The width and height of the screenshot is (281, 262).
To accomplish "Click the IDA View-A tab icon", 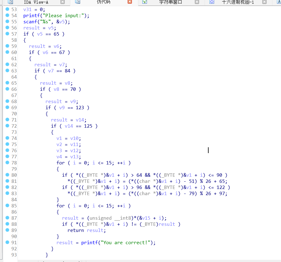I will pos(10,2).
